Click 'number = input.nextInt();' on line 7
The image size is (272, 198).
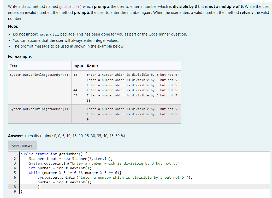coord(64,182)
